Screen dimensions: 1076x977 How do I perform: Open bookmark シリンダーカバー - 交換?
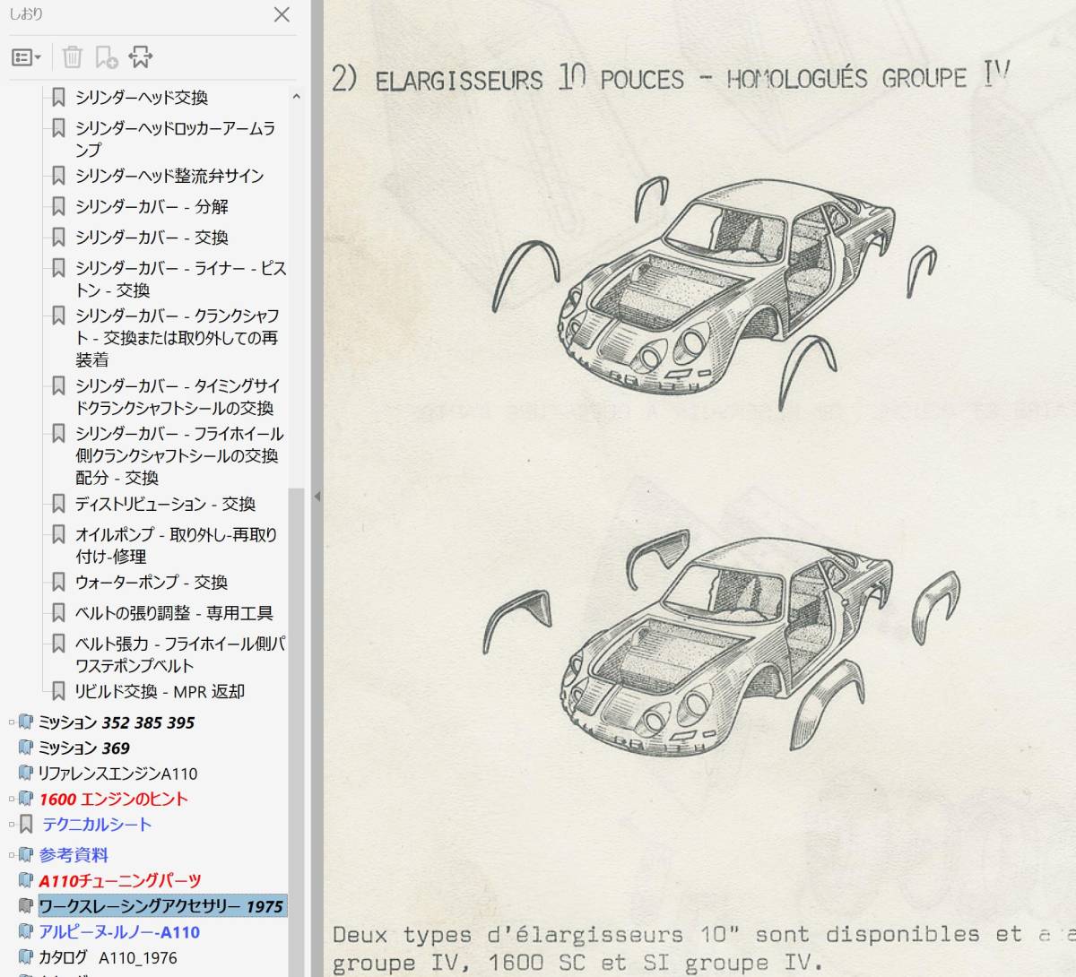pyautogui.click(x=152, y=238)
